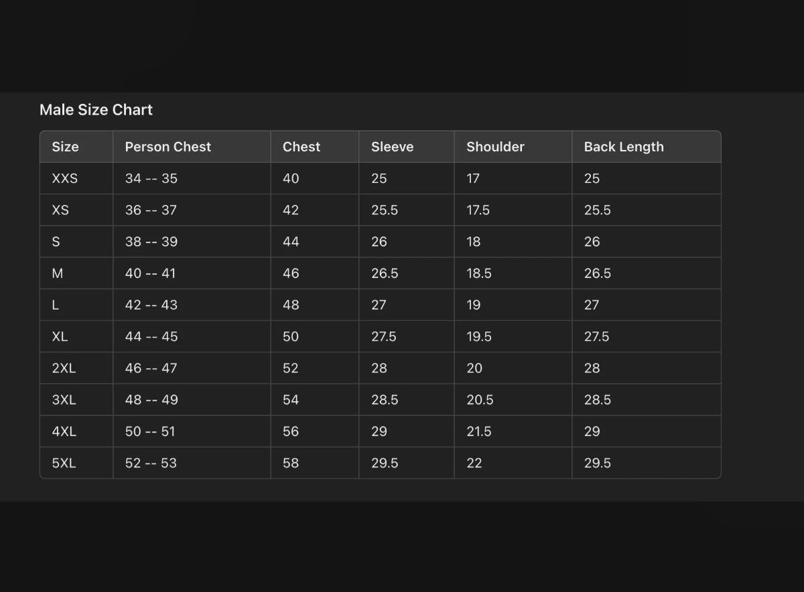Click the chest value 58 for 5XL
This screenshot has height=592, width=804.
(291, 463)
